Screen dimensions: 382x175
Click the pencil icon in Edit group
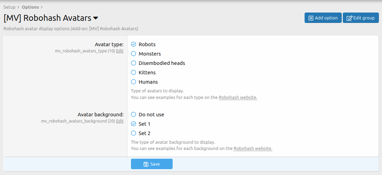click(x=349, y=18)
